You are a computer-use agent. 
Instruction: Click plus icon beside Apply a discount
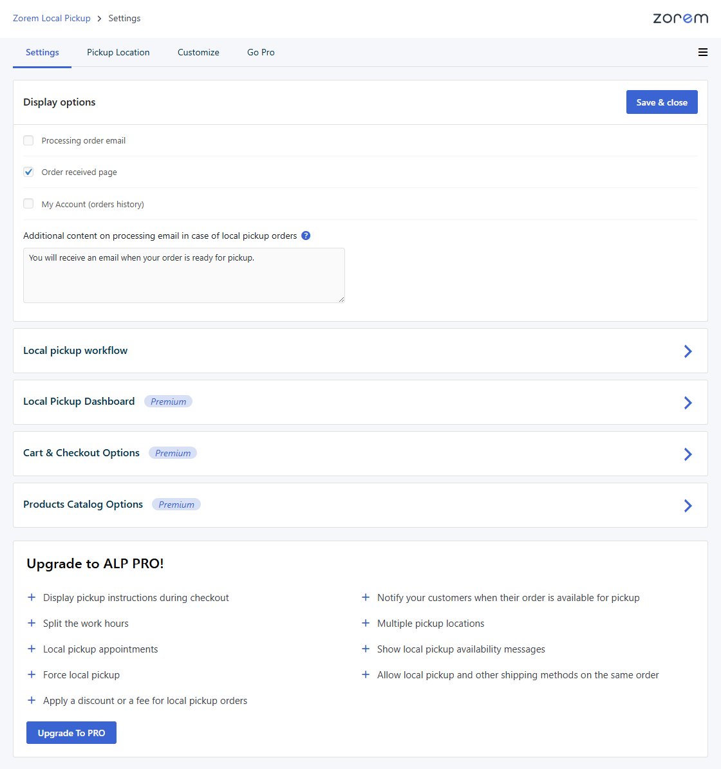click(x=32, y=700)
